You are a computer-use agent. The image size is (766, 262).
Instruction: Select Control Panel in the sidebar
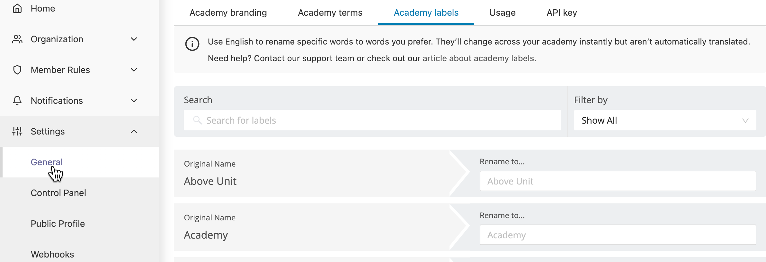[x=58, y=193]
